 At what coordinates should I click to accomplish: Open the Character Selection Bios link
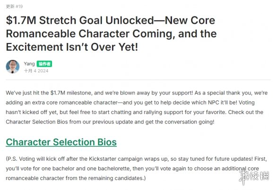61,142
